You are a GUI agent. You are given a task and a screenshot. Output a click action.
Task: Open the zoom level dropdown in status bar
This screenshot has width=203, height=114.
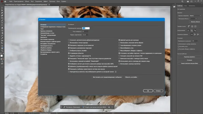[11, 113]
